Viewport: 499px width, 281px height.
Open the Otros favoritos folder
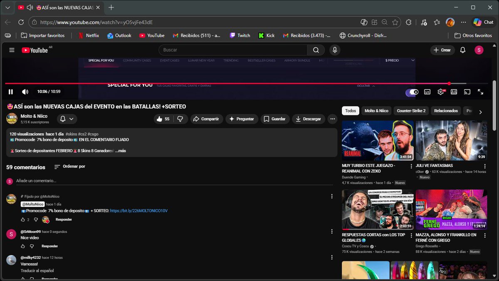tap(473, 35)
